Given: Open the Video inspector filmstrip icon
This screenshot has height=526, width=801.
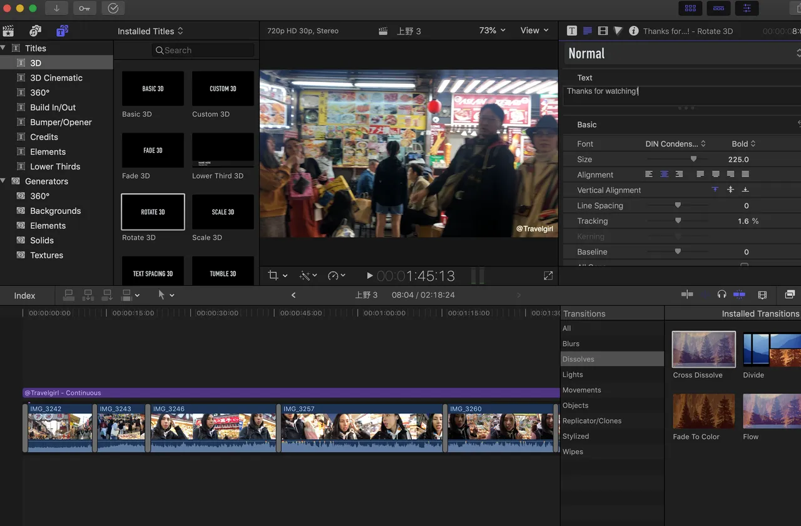Looking at the screenshot, I should coord(603,31).
